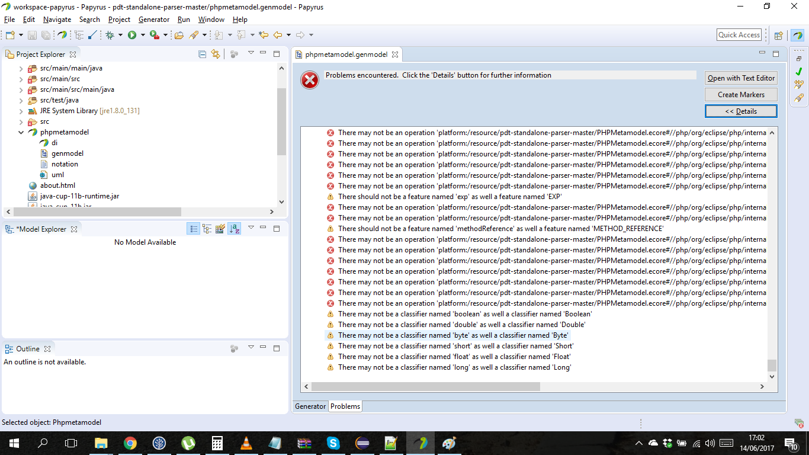Screen dimensions: 809x455
Task: Click the Quick Access search field
Action: tap(739, 35)
